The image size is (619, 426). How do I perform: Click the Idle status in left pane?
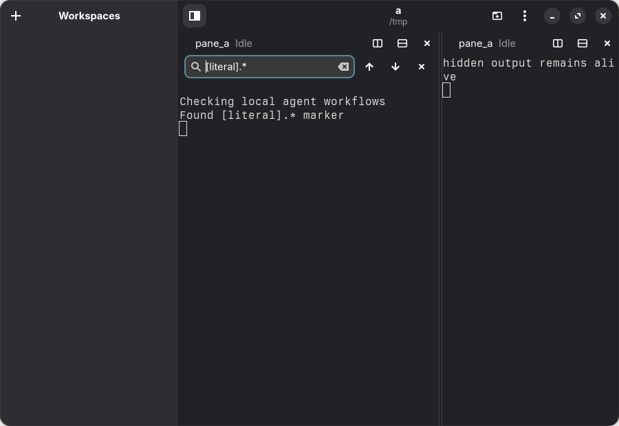243,43
